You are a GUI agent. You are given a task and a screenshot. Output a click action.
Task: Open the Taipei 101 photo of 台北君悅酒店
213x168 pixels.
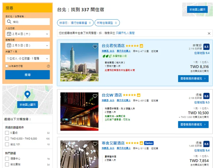79,62
